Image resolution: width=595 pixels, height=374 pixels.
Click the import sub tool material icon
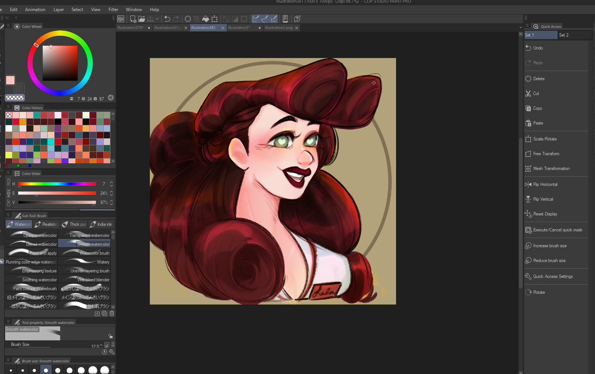click(x=97, y=313)
